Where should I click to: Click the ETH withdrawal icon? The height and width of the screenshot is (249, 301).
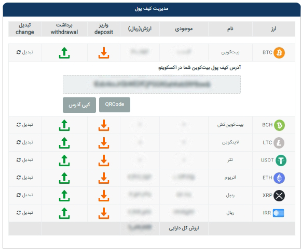pyautogui.click(x=64, y=178)
